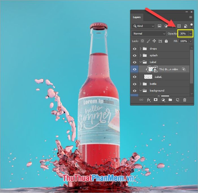Add a layer style with fx
This screenshot has height=193, width=198.
pyautogui.click(x=148, y=100)
